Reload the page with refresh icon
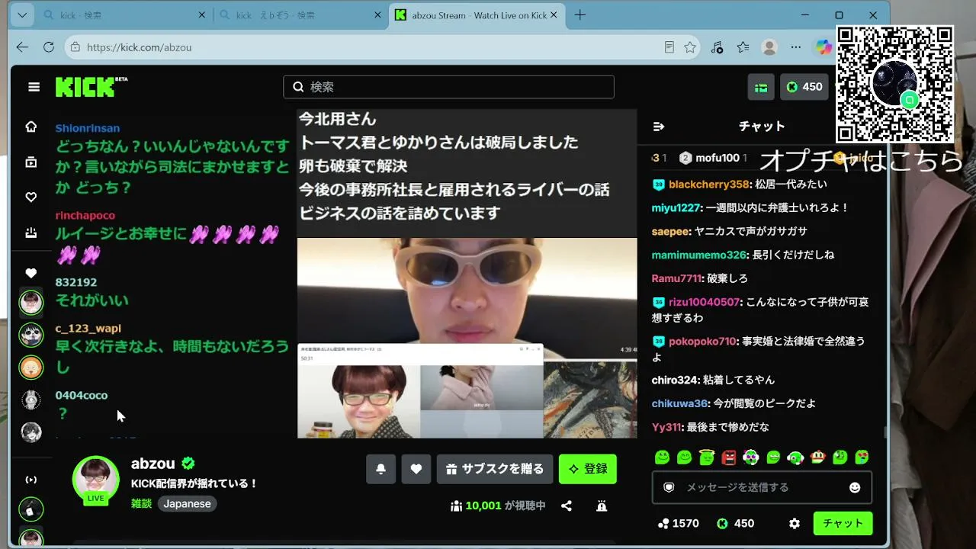Viewport: 976px width, 549px height. pyautogui.click(x=49, y=47)
